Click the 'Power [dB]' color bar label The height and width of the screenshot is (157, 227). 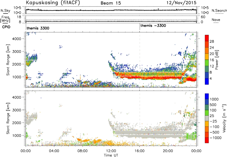pos(217,60)
